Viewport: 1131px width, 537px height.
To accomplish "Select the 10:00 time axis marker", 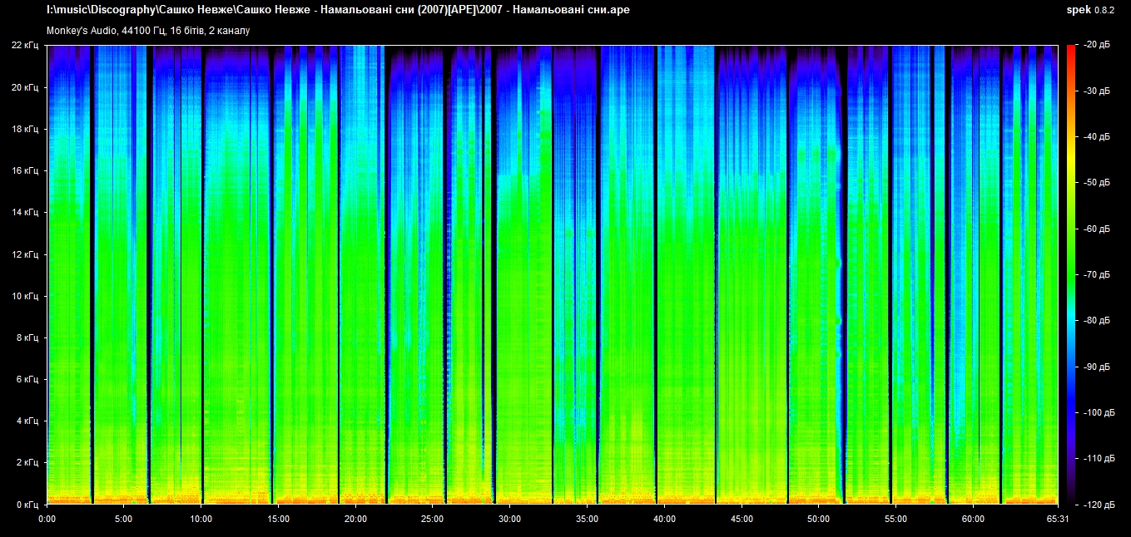I will (x=201, y=518).
